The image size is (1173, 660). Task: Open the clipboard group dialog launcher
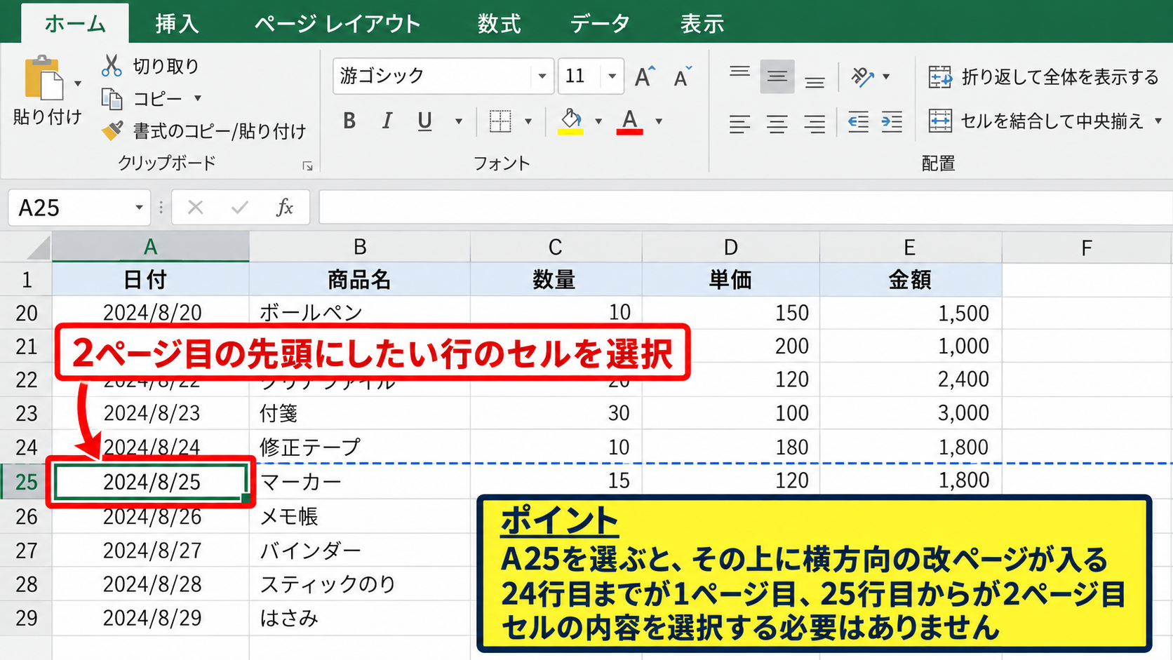(x=307, y=166)
